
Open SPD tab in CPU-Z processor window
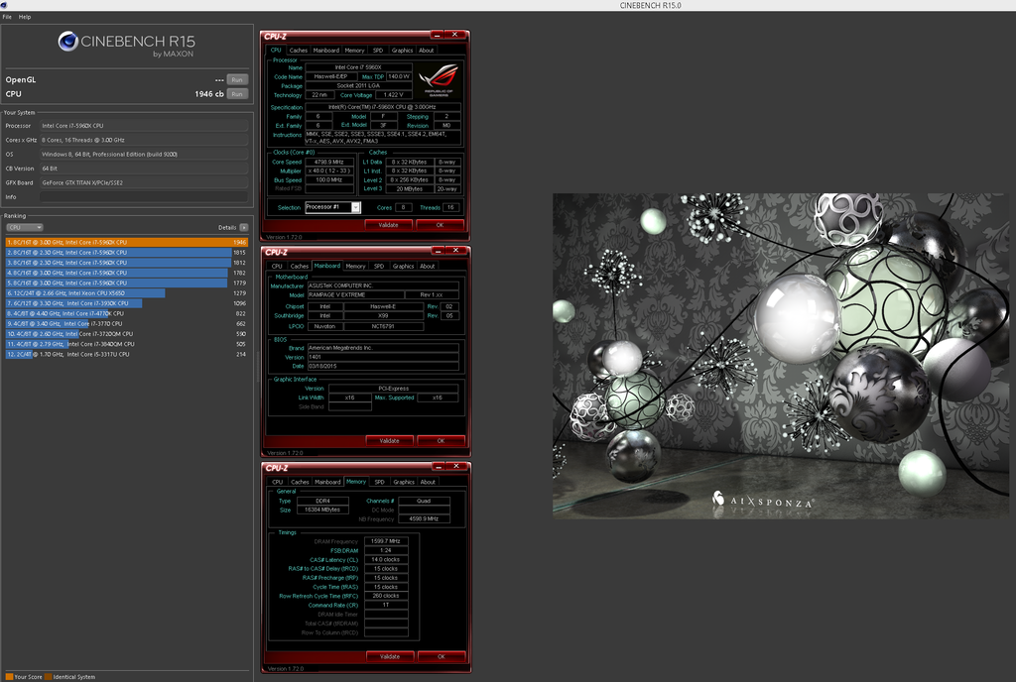click(378, 50)
